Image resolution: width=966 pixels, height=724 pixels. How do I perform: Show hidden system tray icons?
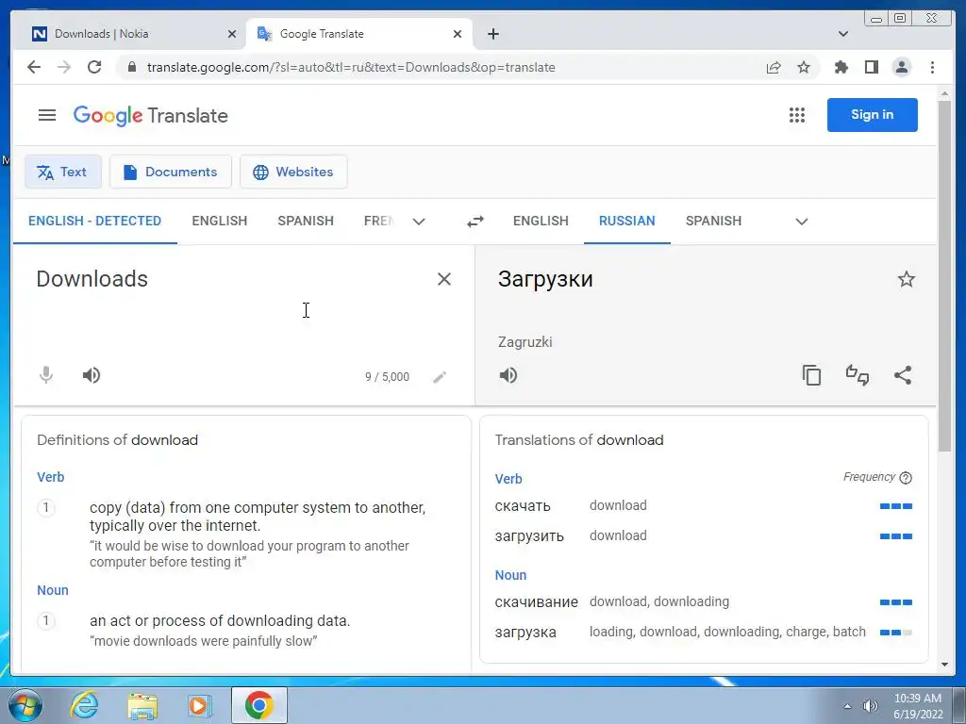pos(847,706)
